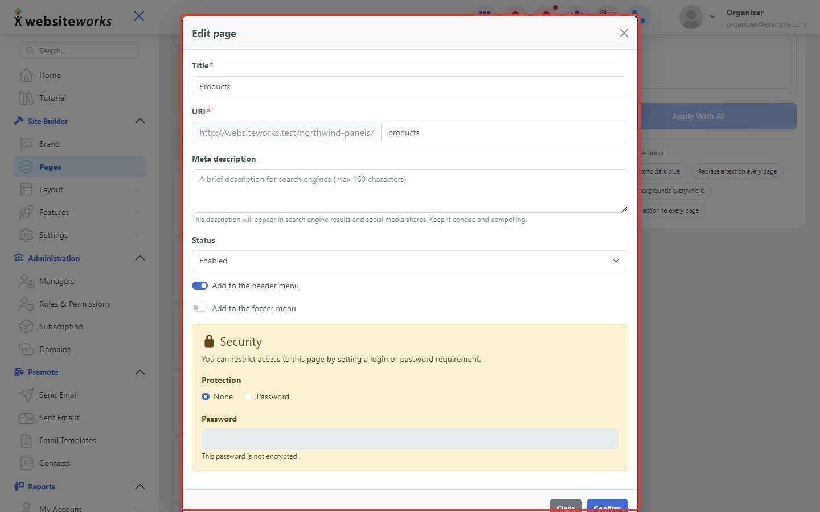This screenshot has height=512, width=820.
Task: Click the Email Templates document icon
Action: coord(26,440)
